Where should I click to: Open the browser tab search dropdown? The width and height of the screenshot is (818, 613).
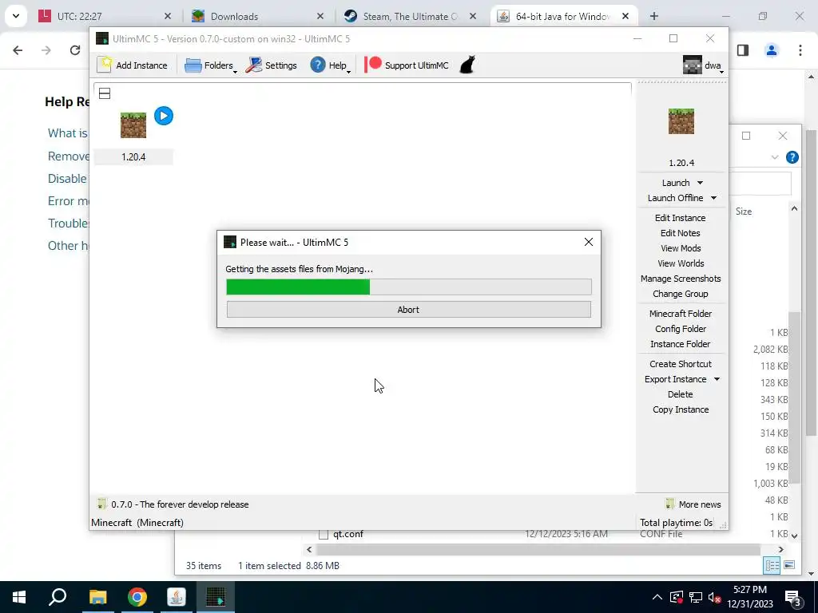coord(16,16)
